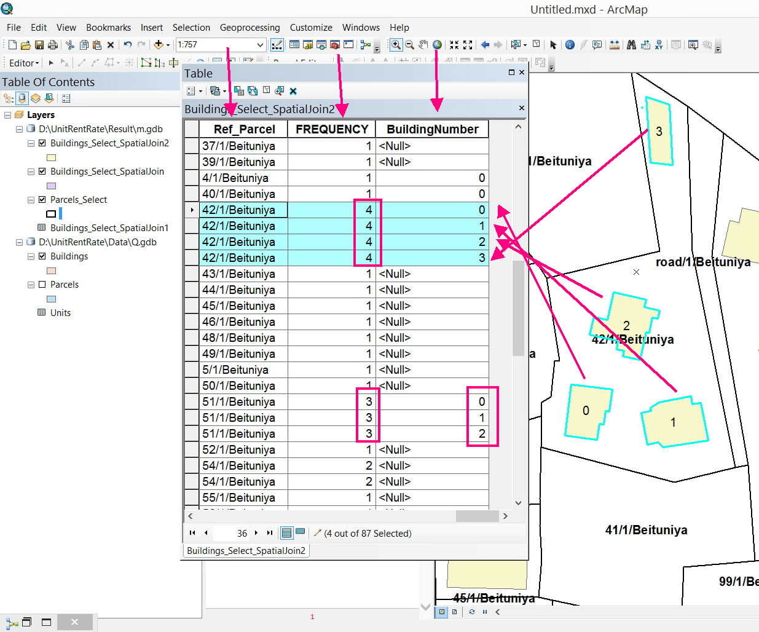
Task: Toggle the Parcels_Select layer visibility
Action: point(42,200)
